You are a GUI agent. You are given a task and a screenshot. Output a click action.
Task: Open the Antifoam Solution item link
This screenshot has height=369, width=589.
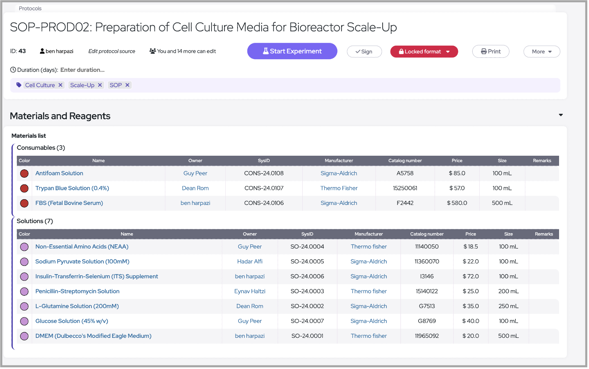click(x=59, y=174)
